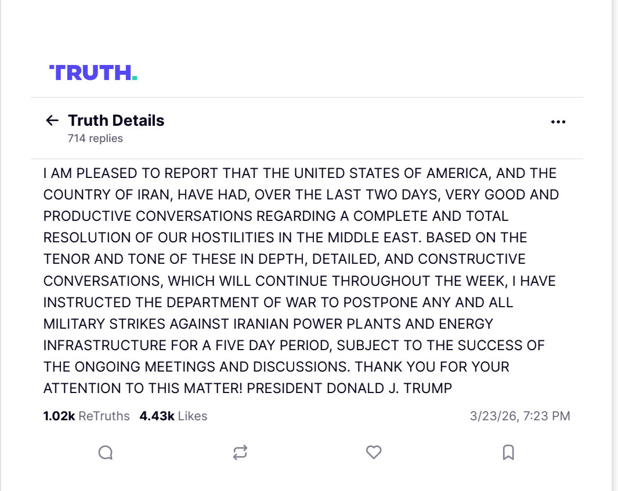This screenshot has width=618, height=491.
Task: ReTruth this post using the arrows icon
Action: coord(240,452)
